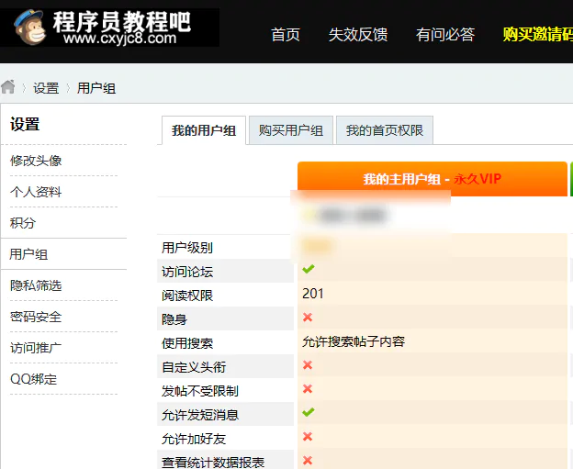Viewport: 573px width, 469px height.
Task: Open 访问推广 in settings sidebar
Action: 36,348
